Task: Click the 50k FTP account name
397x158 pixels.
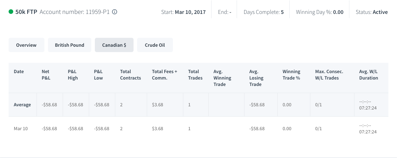Action: (x=26, y=12)
